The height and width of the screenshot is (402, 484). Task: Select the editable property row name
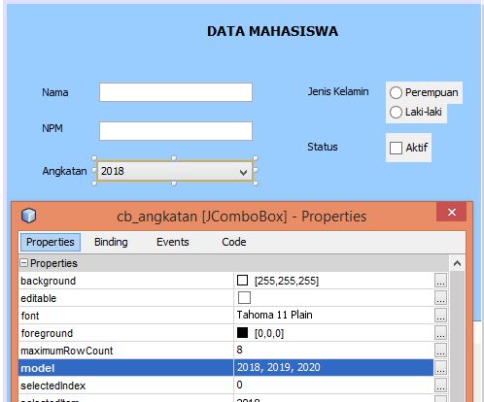[39, 298]
